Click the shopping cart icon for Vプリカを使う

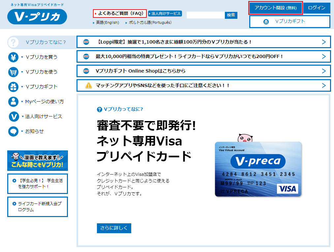(x=13, y=72)
